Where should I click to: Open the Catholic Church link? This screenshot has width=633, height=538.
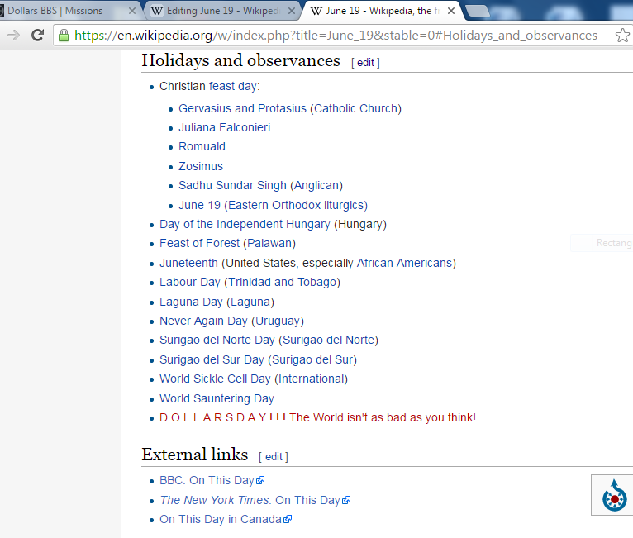[x=356, y=108]
